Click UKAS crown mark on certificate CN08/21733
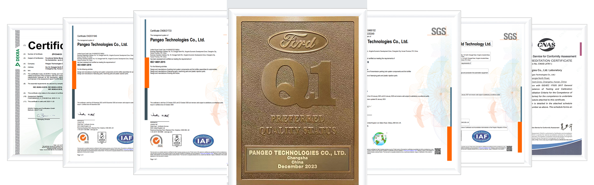Viewport: 594px width, 185px height. (177, 140)
